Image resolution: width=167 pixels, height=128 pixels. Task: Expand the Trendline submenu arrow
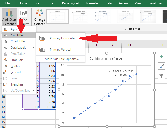pyautogui.click(x=33, y=84)
